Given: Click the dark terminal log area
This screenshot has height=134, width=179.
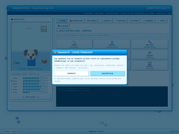Looking at the screenshot, I should pos(112,97).
